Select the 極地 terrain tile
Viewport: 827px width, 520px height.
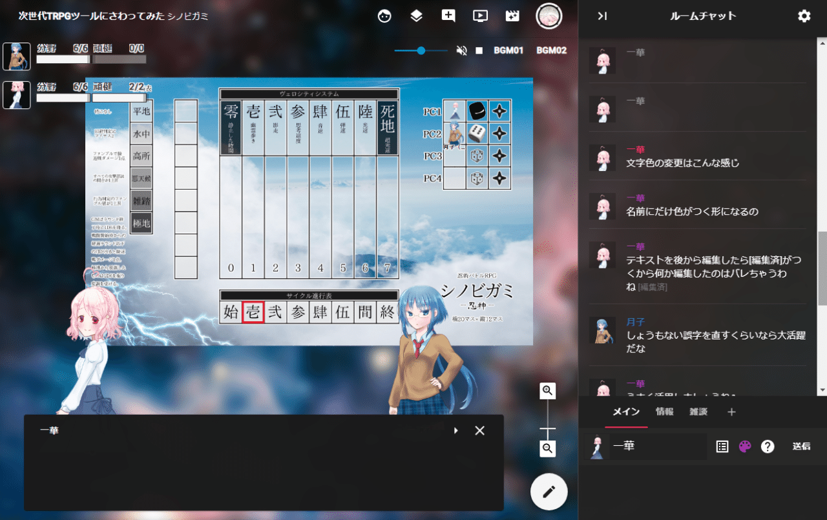click(141, 223)
